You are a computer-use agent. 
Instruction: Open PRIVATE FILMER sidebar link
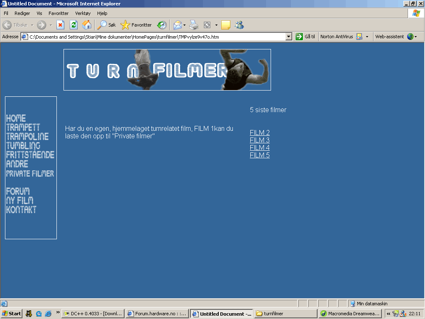pos(30,174)
